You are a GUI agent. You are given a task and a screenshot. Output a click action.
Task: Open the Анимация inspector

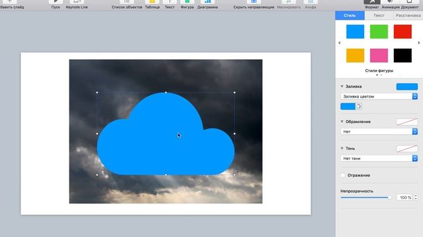click(x=391, y=5)
